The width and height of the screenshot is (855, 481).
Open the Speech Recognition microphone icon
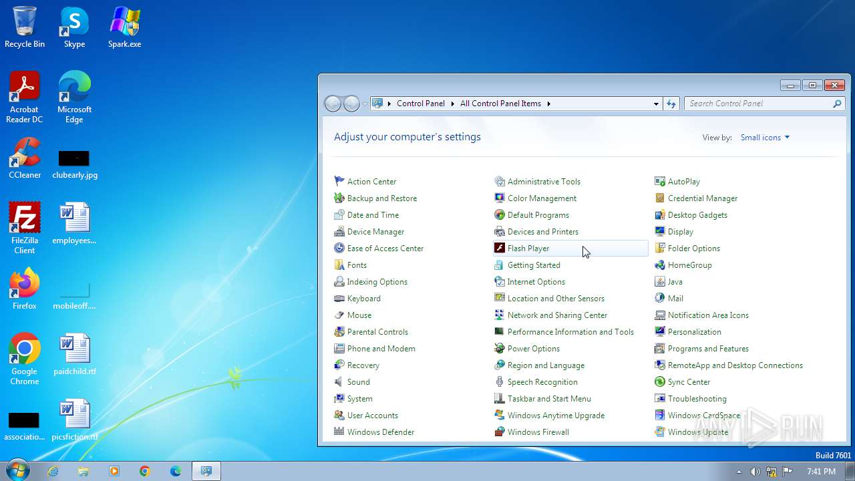[x=500, y=382]
